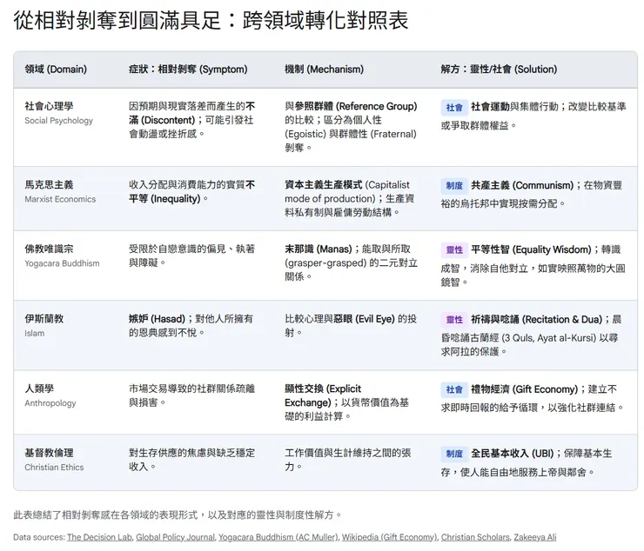Select the 社會心理學 domain cell
This screenshot has height=551, width=644.
49,106
